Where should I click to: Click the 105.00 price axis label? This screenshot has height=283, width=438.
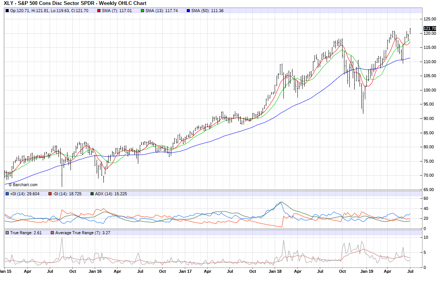pos(430,76)
